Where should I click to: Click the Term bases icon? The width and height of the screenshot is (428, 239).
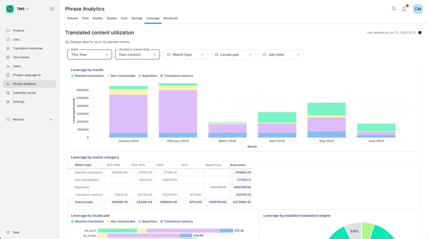[x=8, y=57]
